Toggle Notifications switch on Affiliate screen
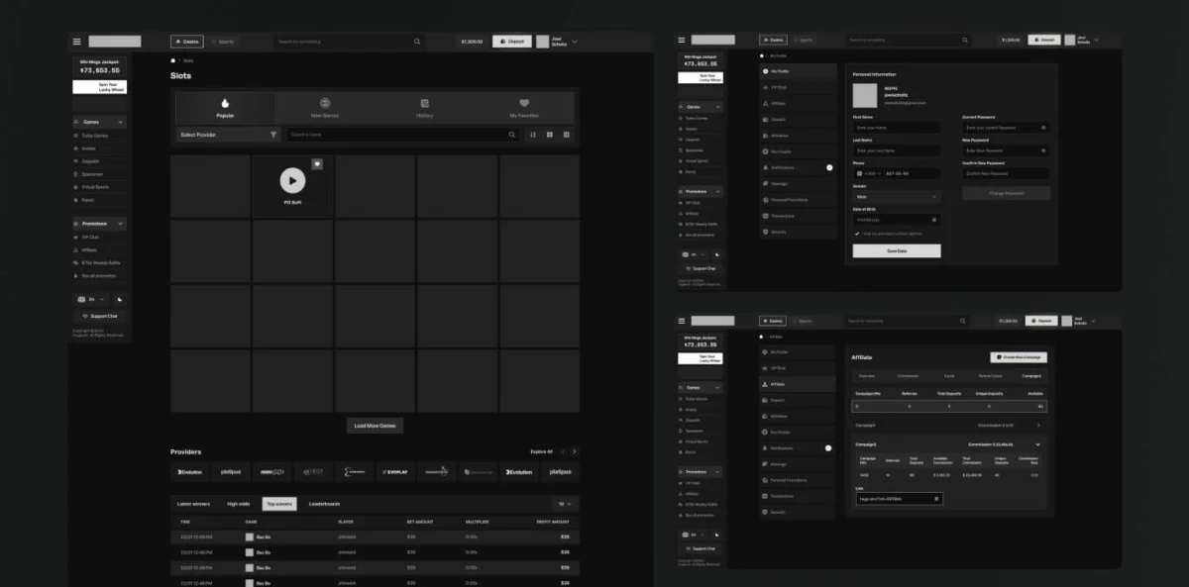The width and height of the screenshot is (1189, 587). pos(829,448)
